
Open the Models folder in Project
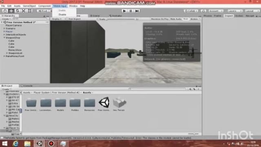click(x=60, y=105)
